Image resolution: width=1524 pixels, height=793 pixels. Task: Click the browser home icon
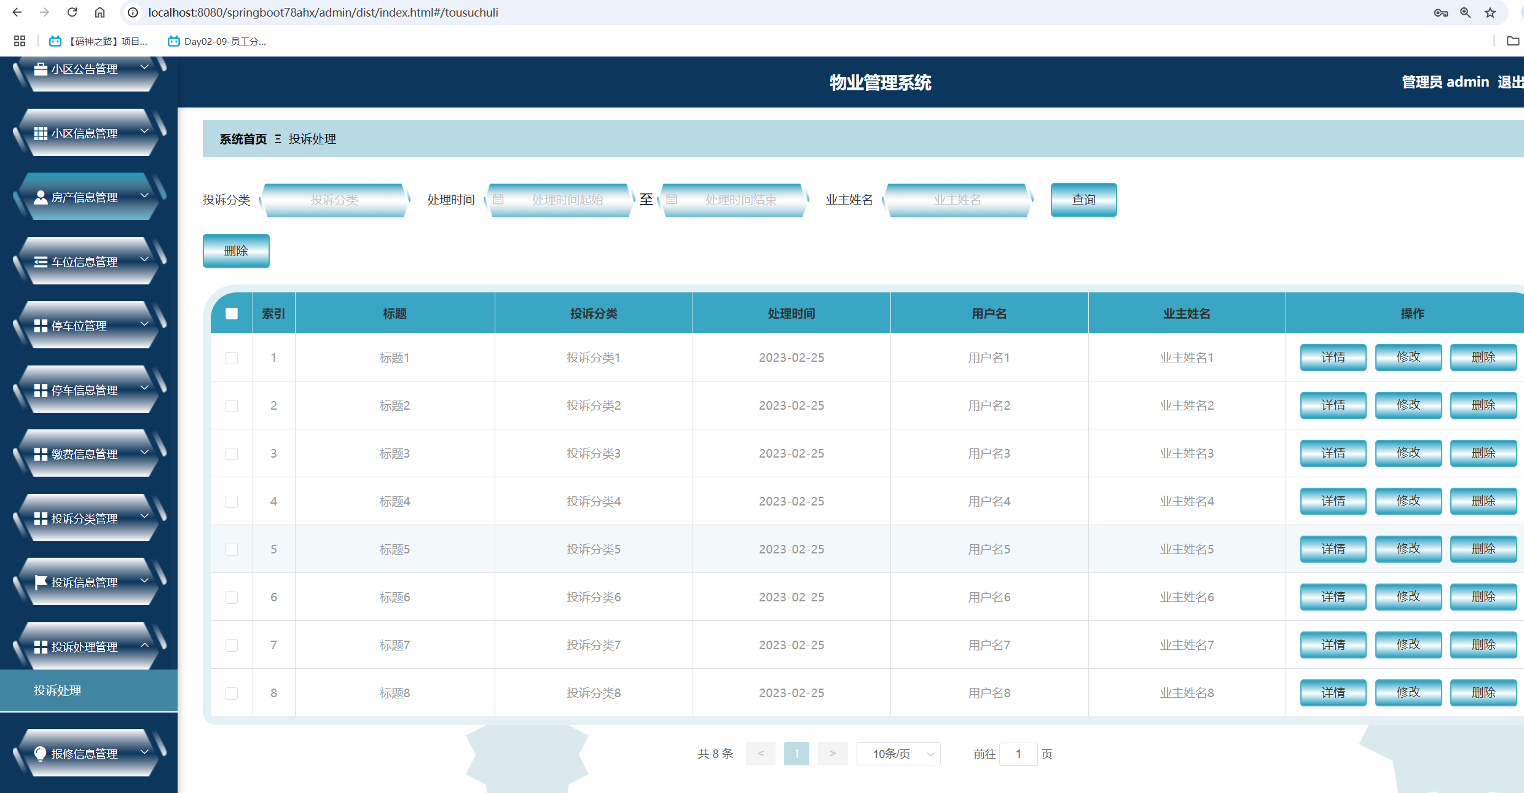[100, 12]
